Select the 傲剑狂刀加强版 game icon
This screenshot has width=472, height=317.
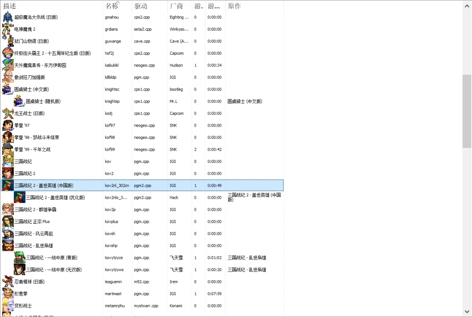[x=8, y=77]
